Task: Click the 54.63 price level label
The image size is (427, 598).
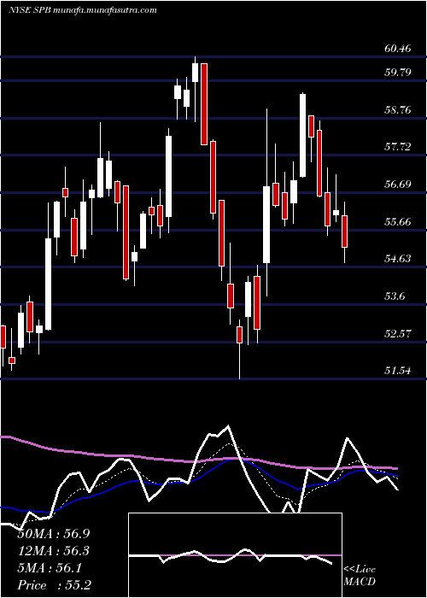Action: tap(398, 259)
